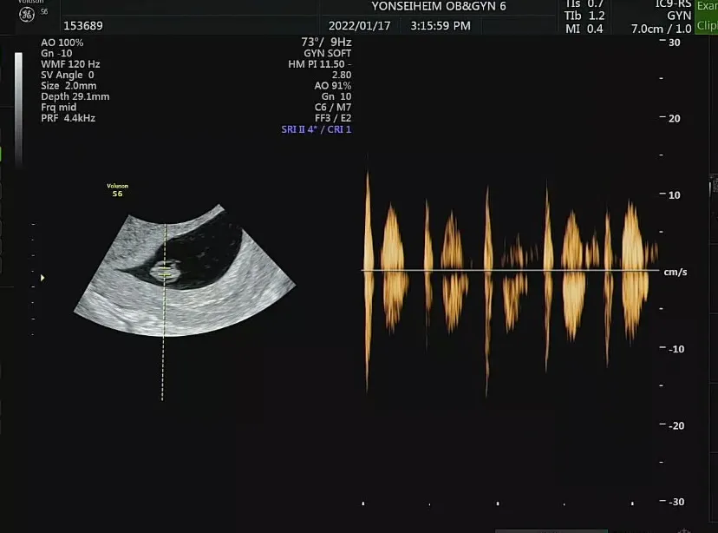
Task: Click the yellow Voluson S6 label
Action: click(x=118, y=190)
